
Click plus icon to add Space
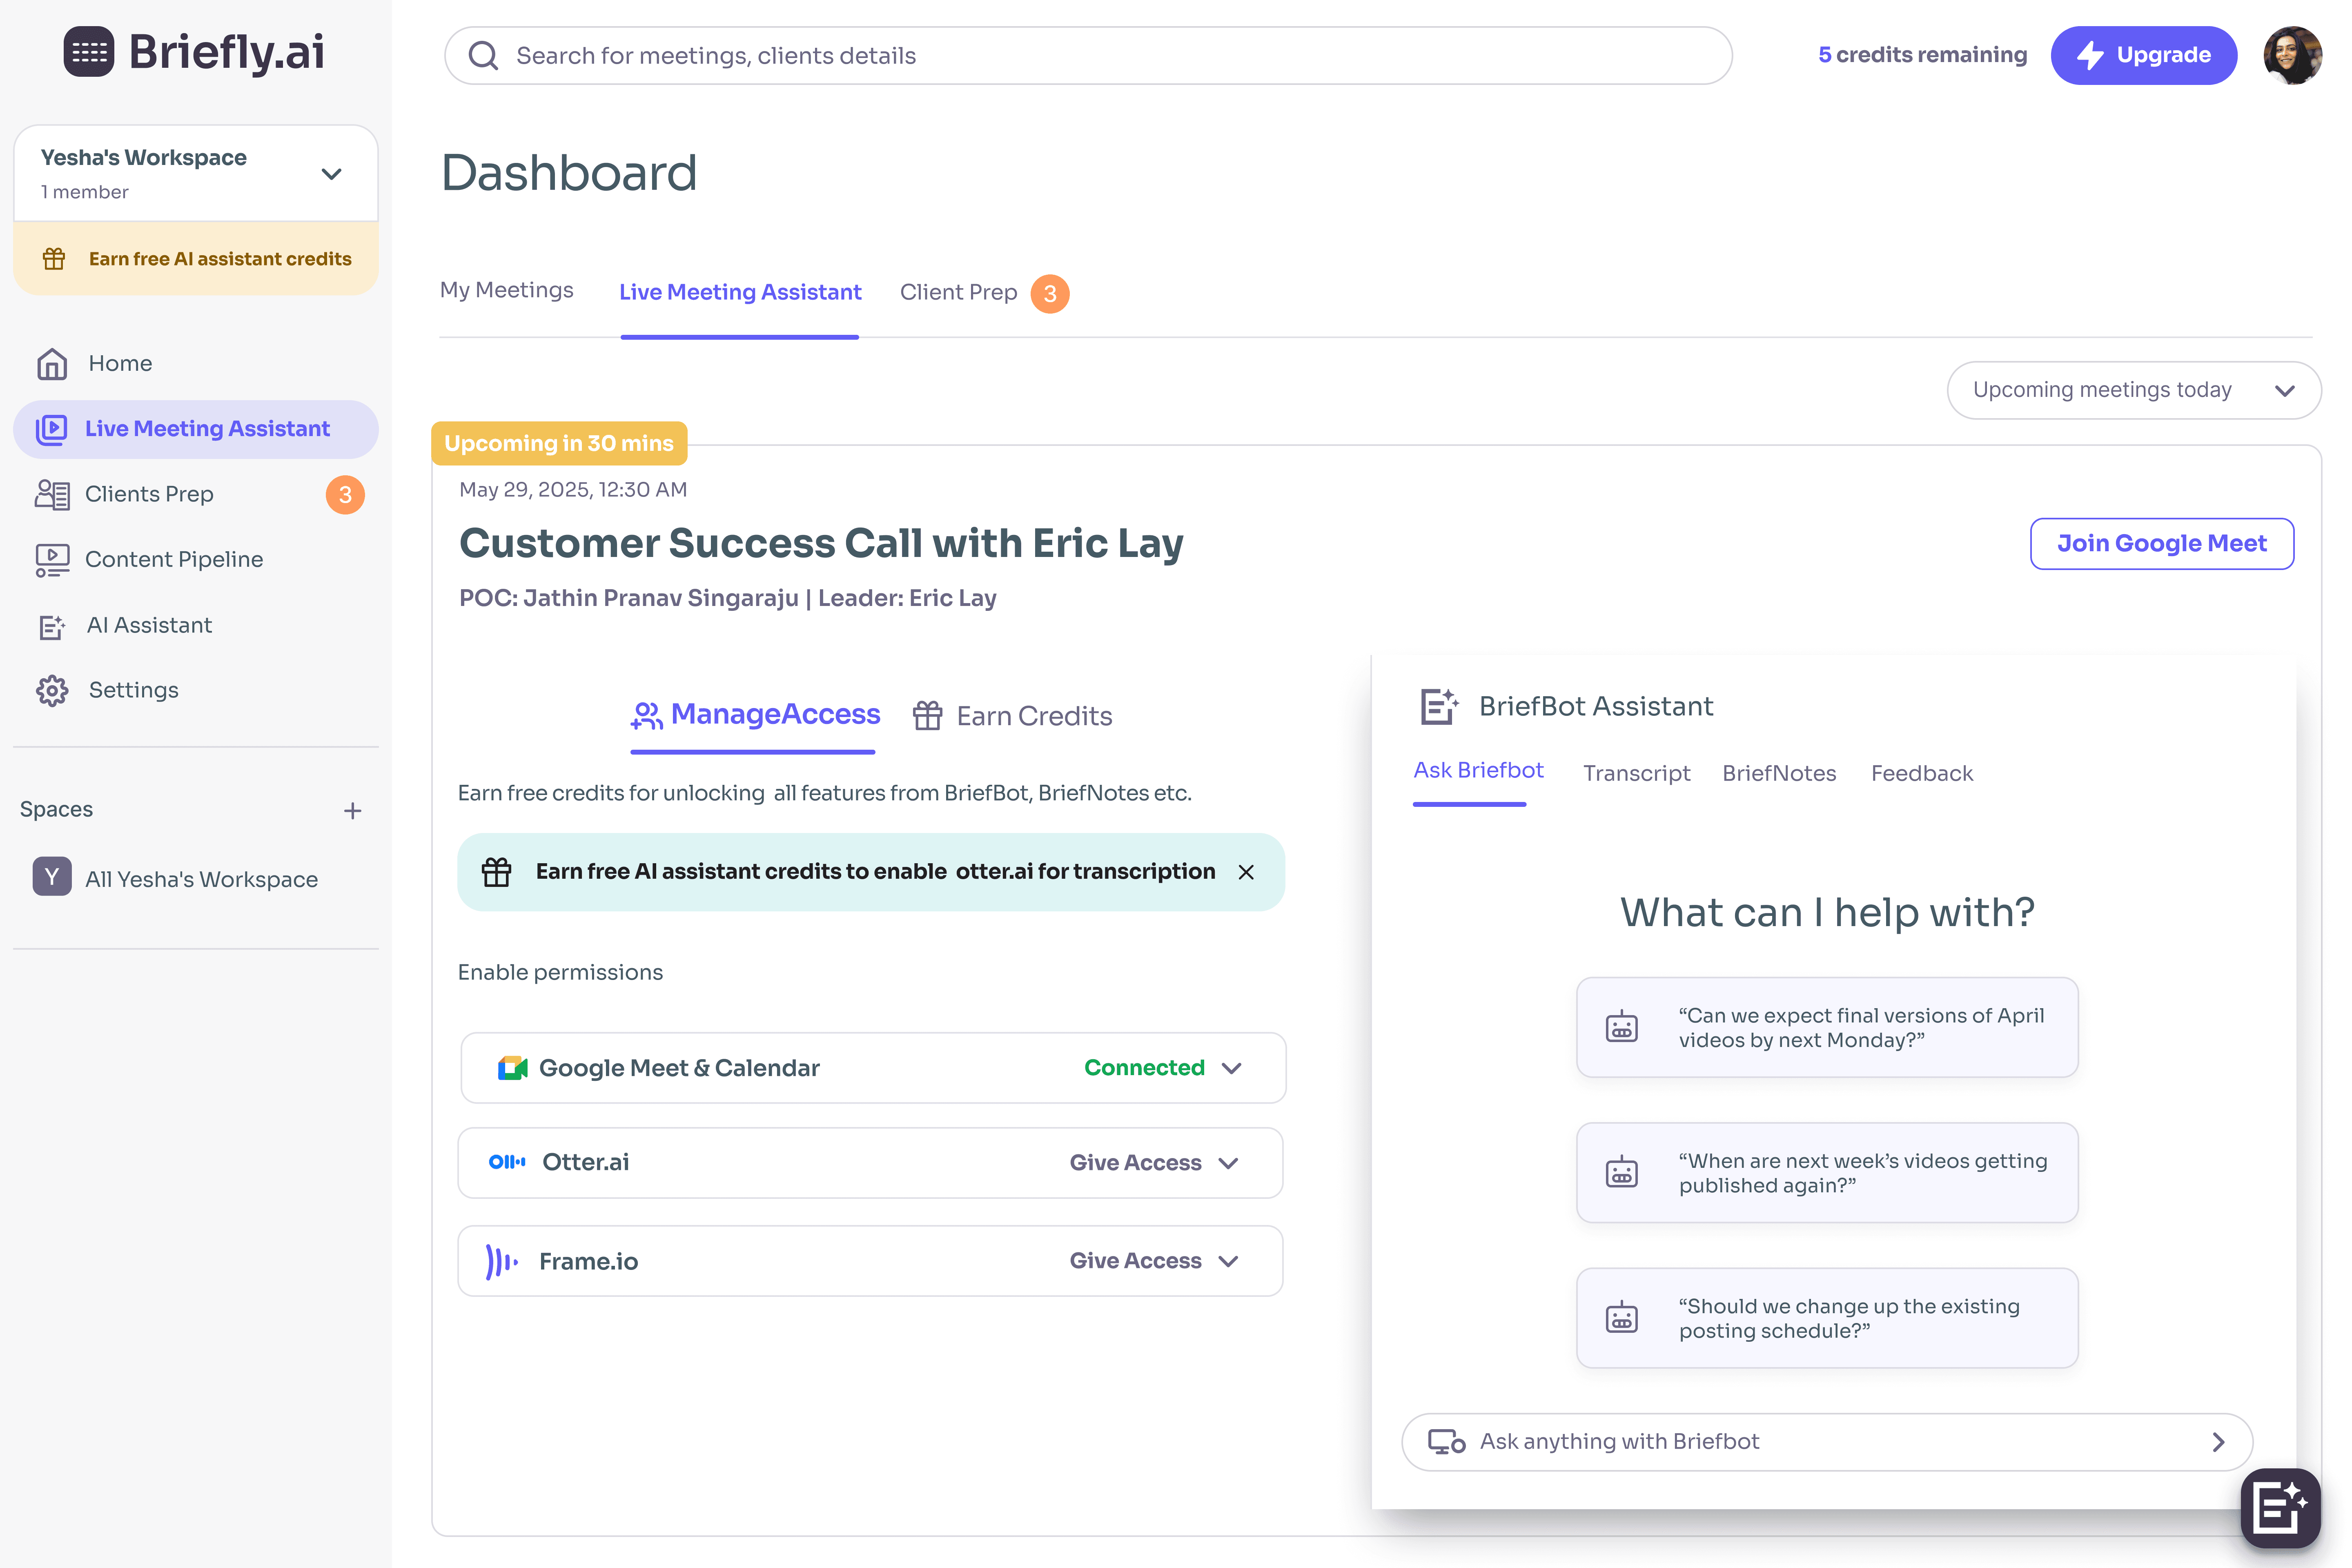click(352, 811)
